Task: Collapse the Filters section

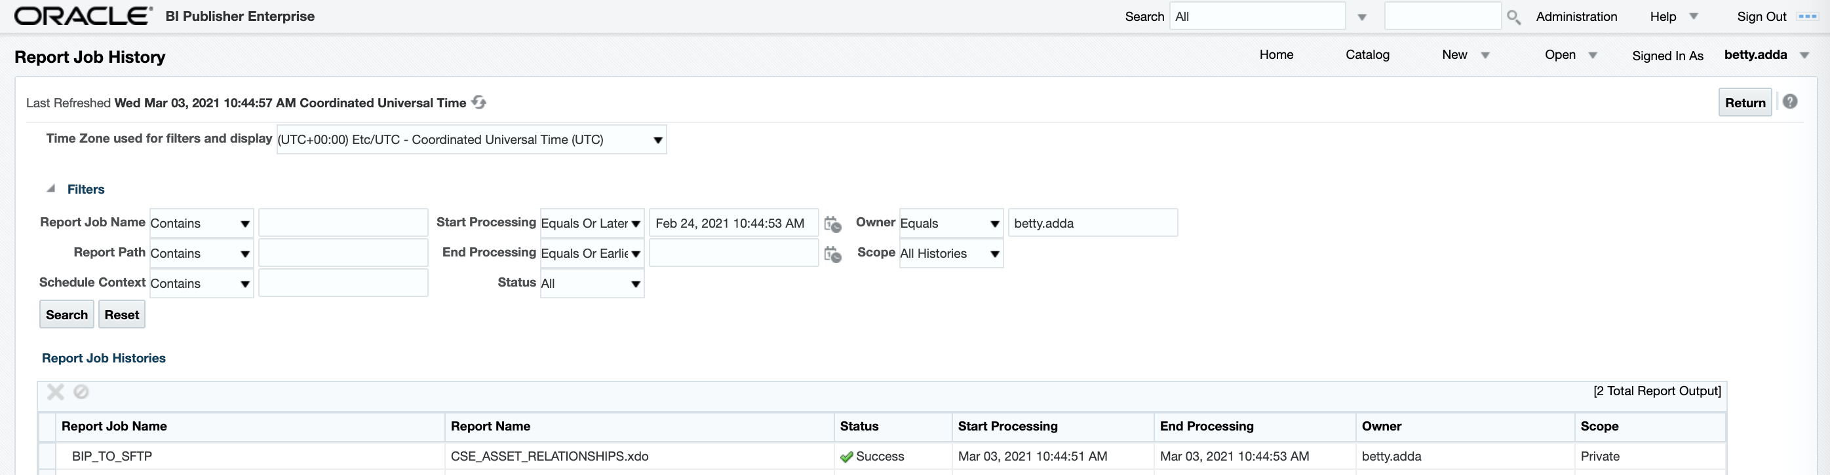Action: pyautogui.click(x=51, y=188)
